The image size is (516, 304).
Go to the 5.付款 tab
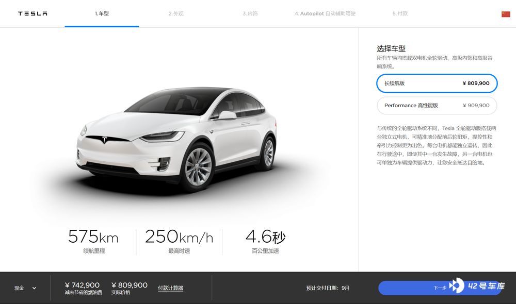[x=400, y=13]
